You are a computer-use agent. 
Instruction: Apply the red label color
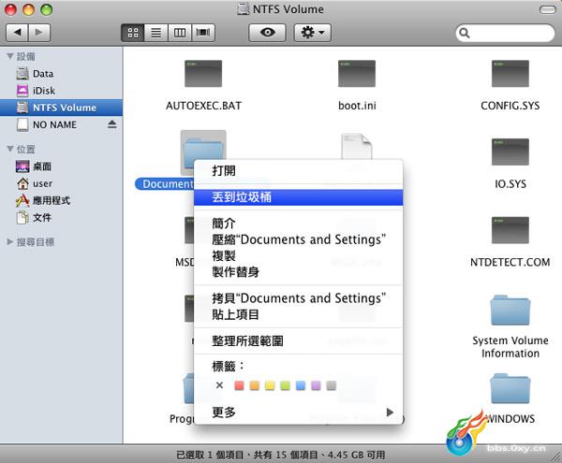(x=239, y=385)
